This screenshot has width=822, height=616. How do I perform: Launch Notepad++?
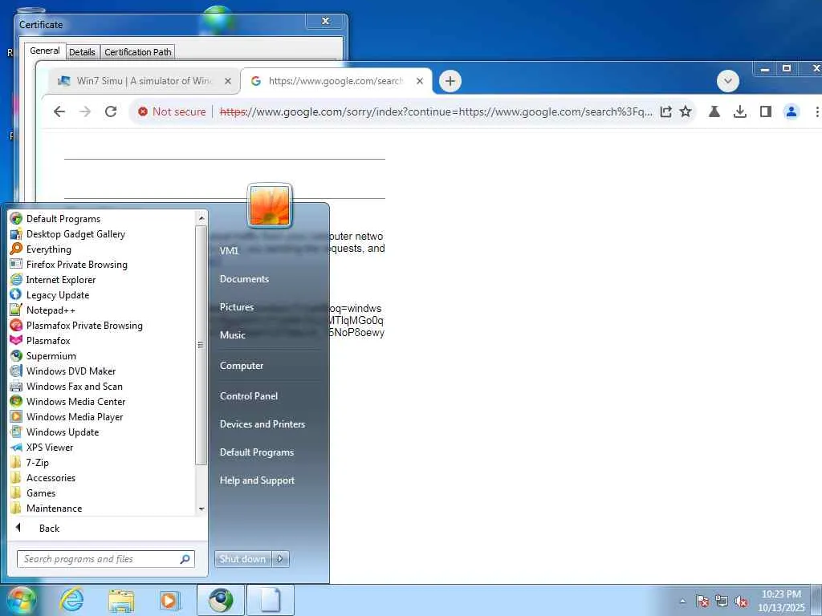click(43, 310)
